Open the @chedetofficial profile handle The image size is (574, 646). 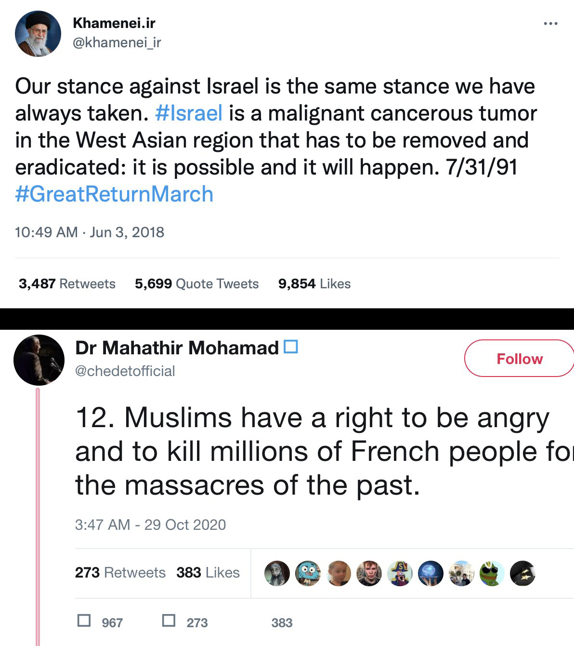click(125, 371)
